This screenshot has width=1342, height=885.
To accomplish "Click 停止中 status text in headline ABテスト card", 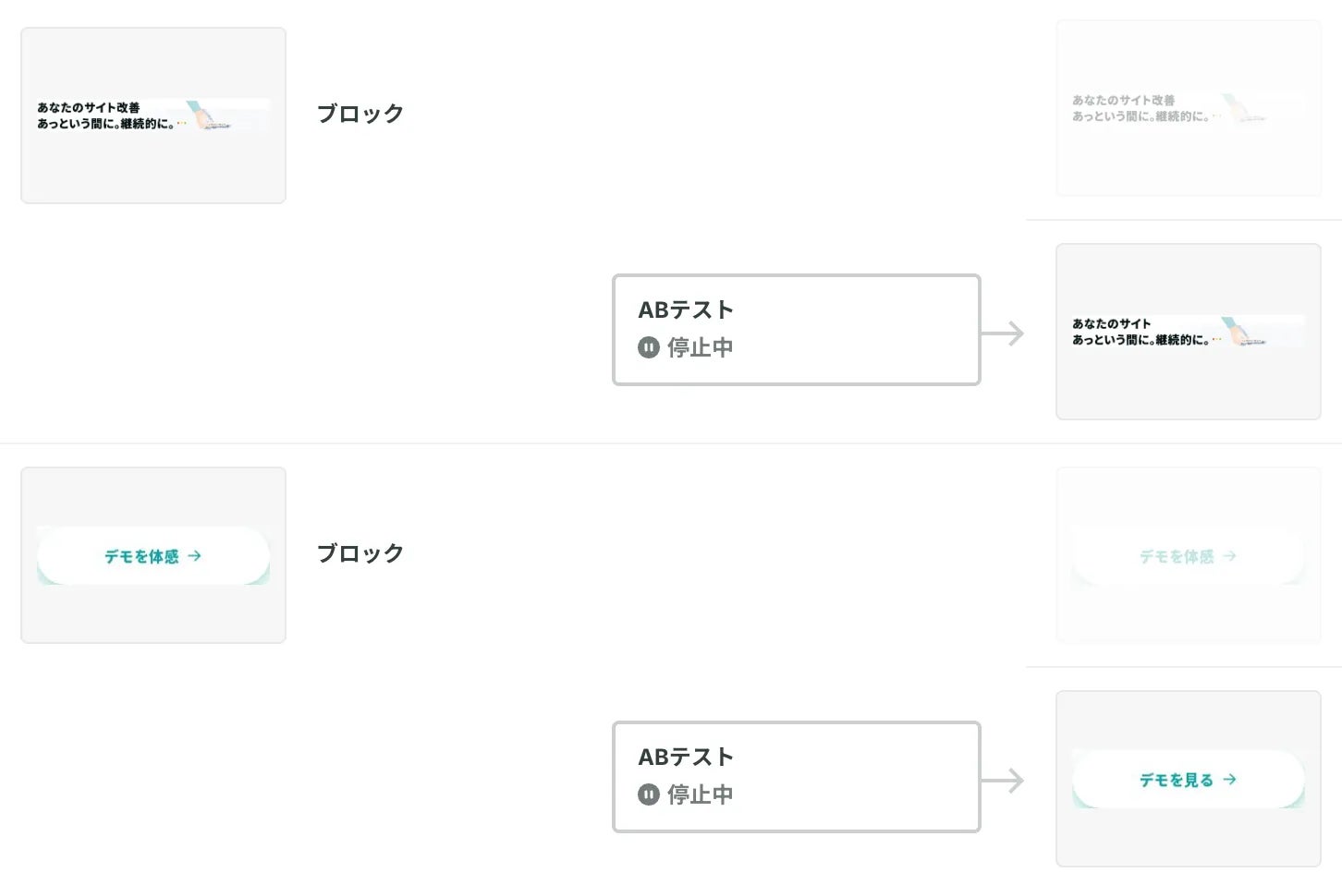I will 701,348.
